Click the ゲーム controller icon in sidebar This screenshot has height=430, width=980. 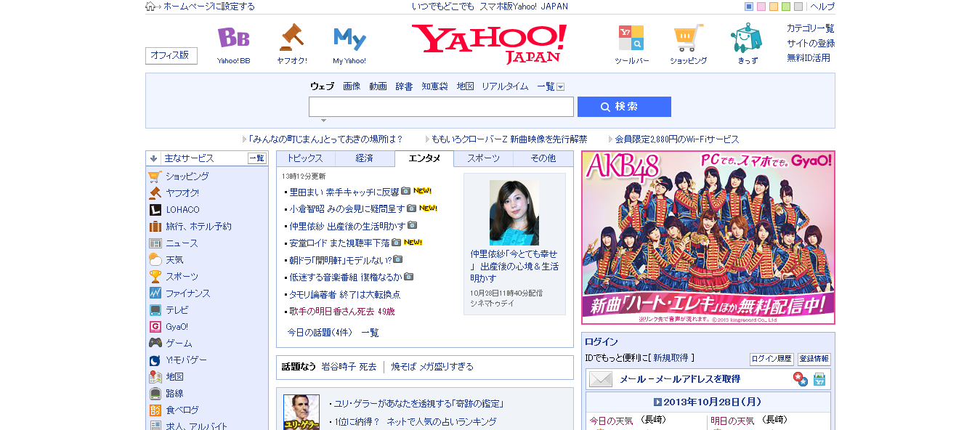155,344
